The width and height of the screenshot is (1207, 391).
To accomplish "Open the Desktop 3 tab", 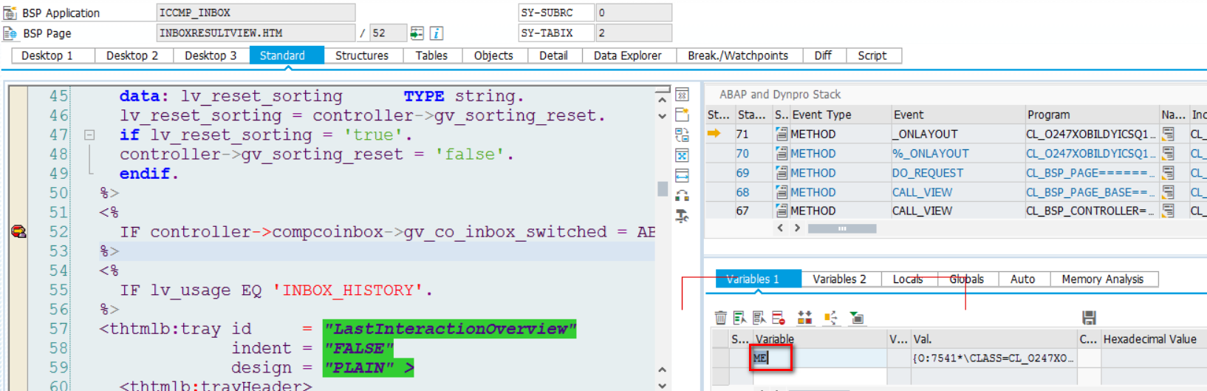I will [211, 55].
